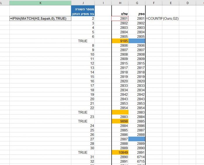Select the orange cell with 10849

click(x=120, y=152)
